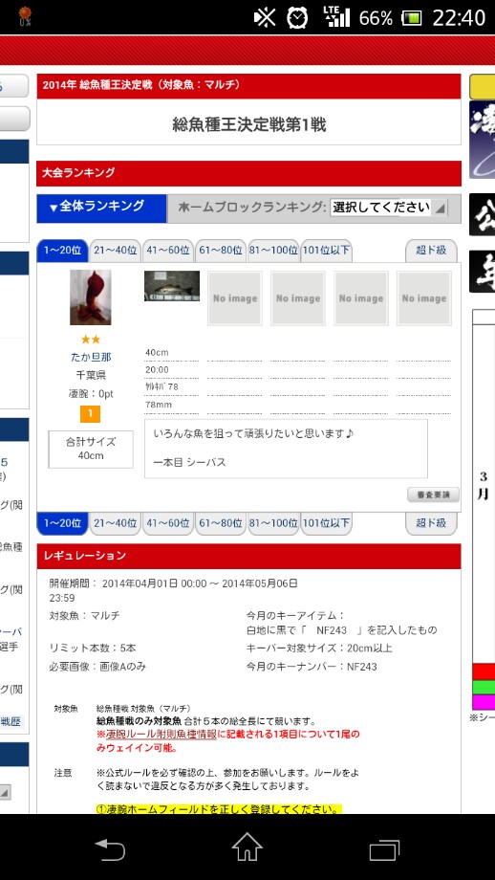Click the first No image placeholder
Image resolution: width=495 pixels, height=880 pixels.
(x=235, y=298)
